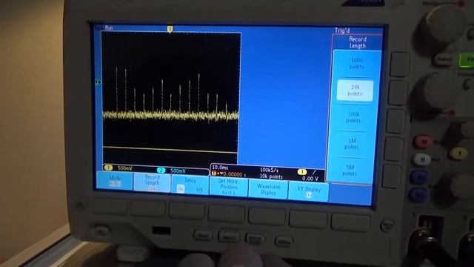Push the side bezel button beside 5M points
This screenshot has height=267, width=474.
pos(392,177)
